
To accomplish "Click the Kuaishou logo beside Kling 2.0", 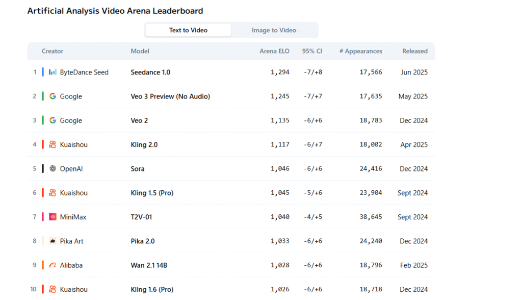I will (x=53, y=144).
